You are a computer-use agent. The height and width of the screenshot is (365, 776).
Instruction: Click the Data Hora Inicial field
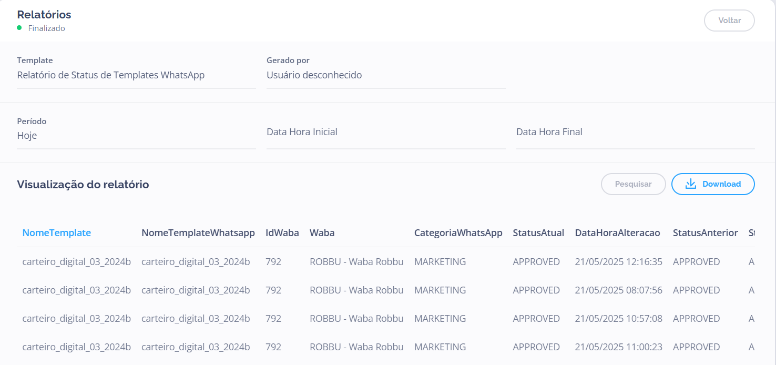[385, 132]
